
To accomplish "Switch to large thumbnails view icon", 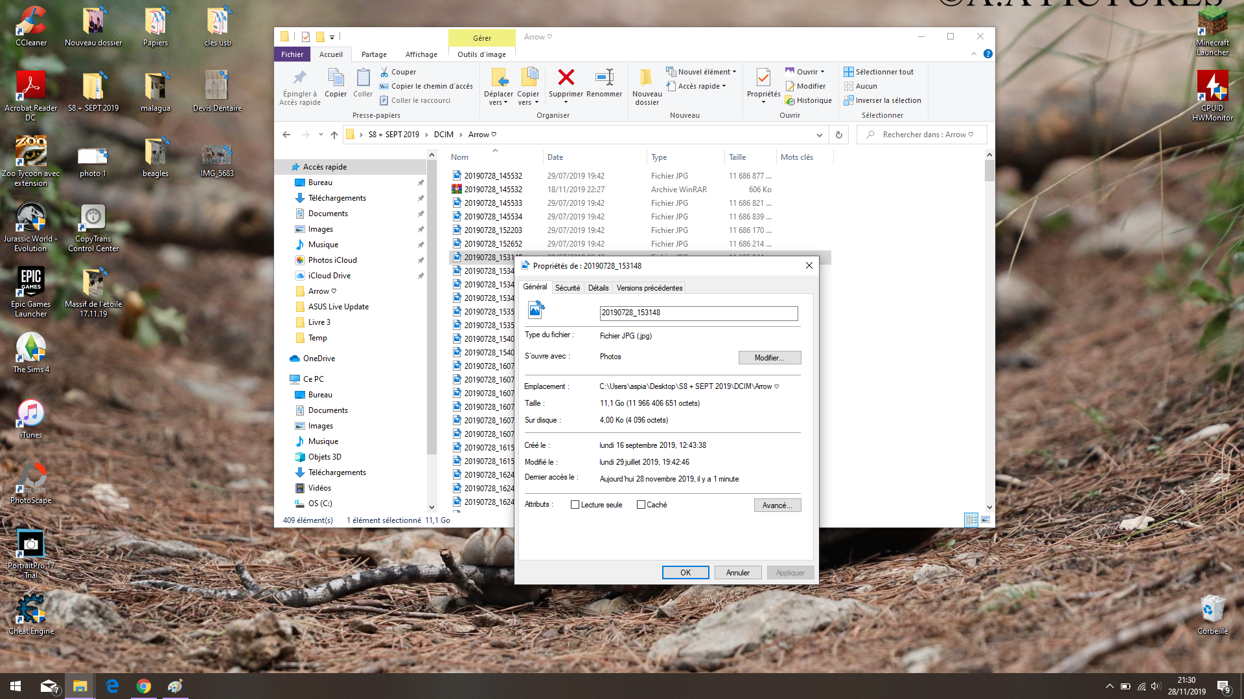I will (985, 520).
